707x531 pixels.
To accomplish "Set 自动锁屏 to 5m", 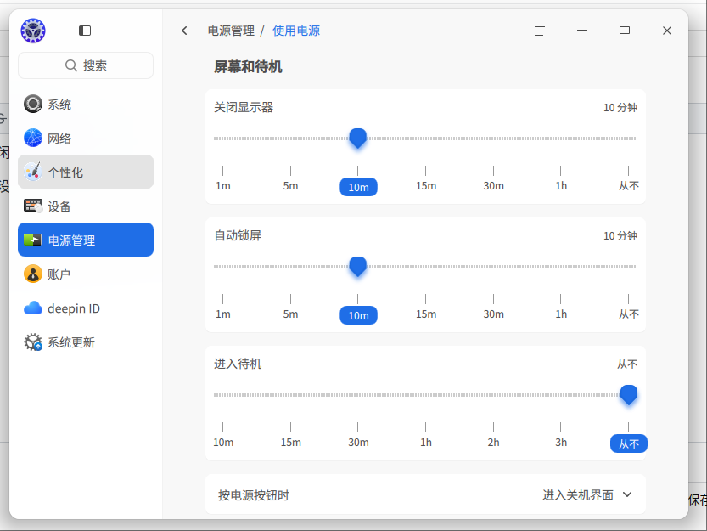I will (290, 314).
